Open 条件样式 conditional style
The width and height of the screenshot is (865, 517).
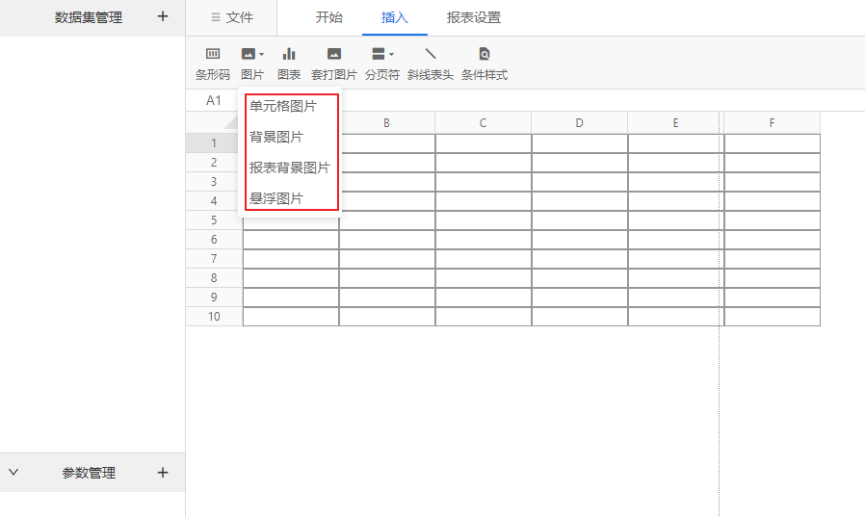tap(484, 54)
